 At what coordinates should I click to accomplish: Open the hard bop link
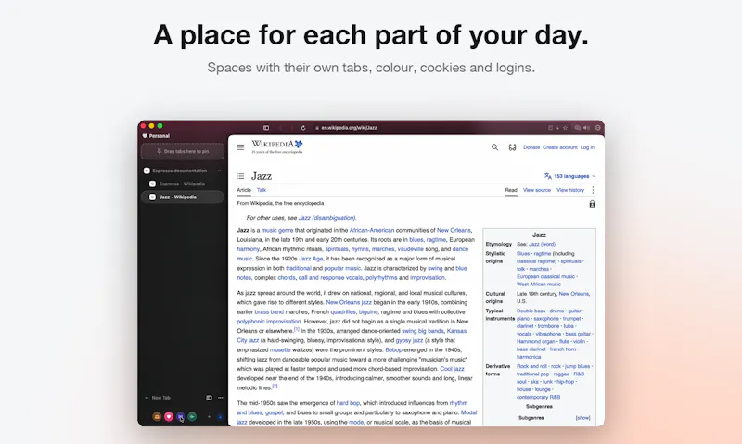(x=348, y=403)
